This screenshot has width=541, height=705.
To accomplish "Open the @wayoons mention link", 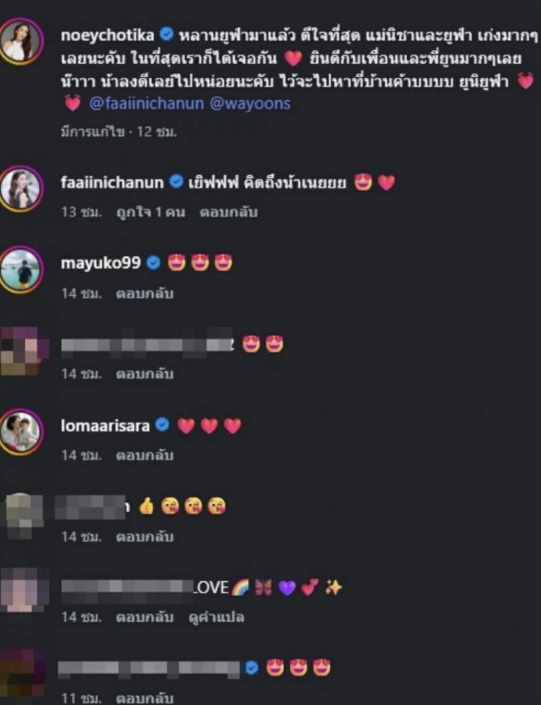I will 250,104.
